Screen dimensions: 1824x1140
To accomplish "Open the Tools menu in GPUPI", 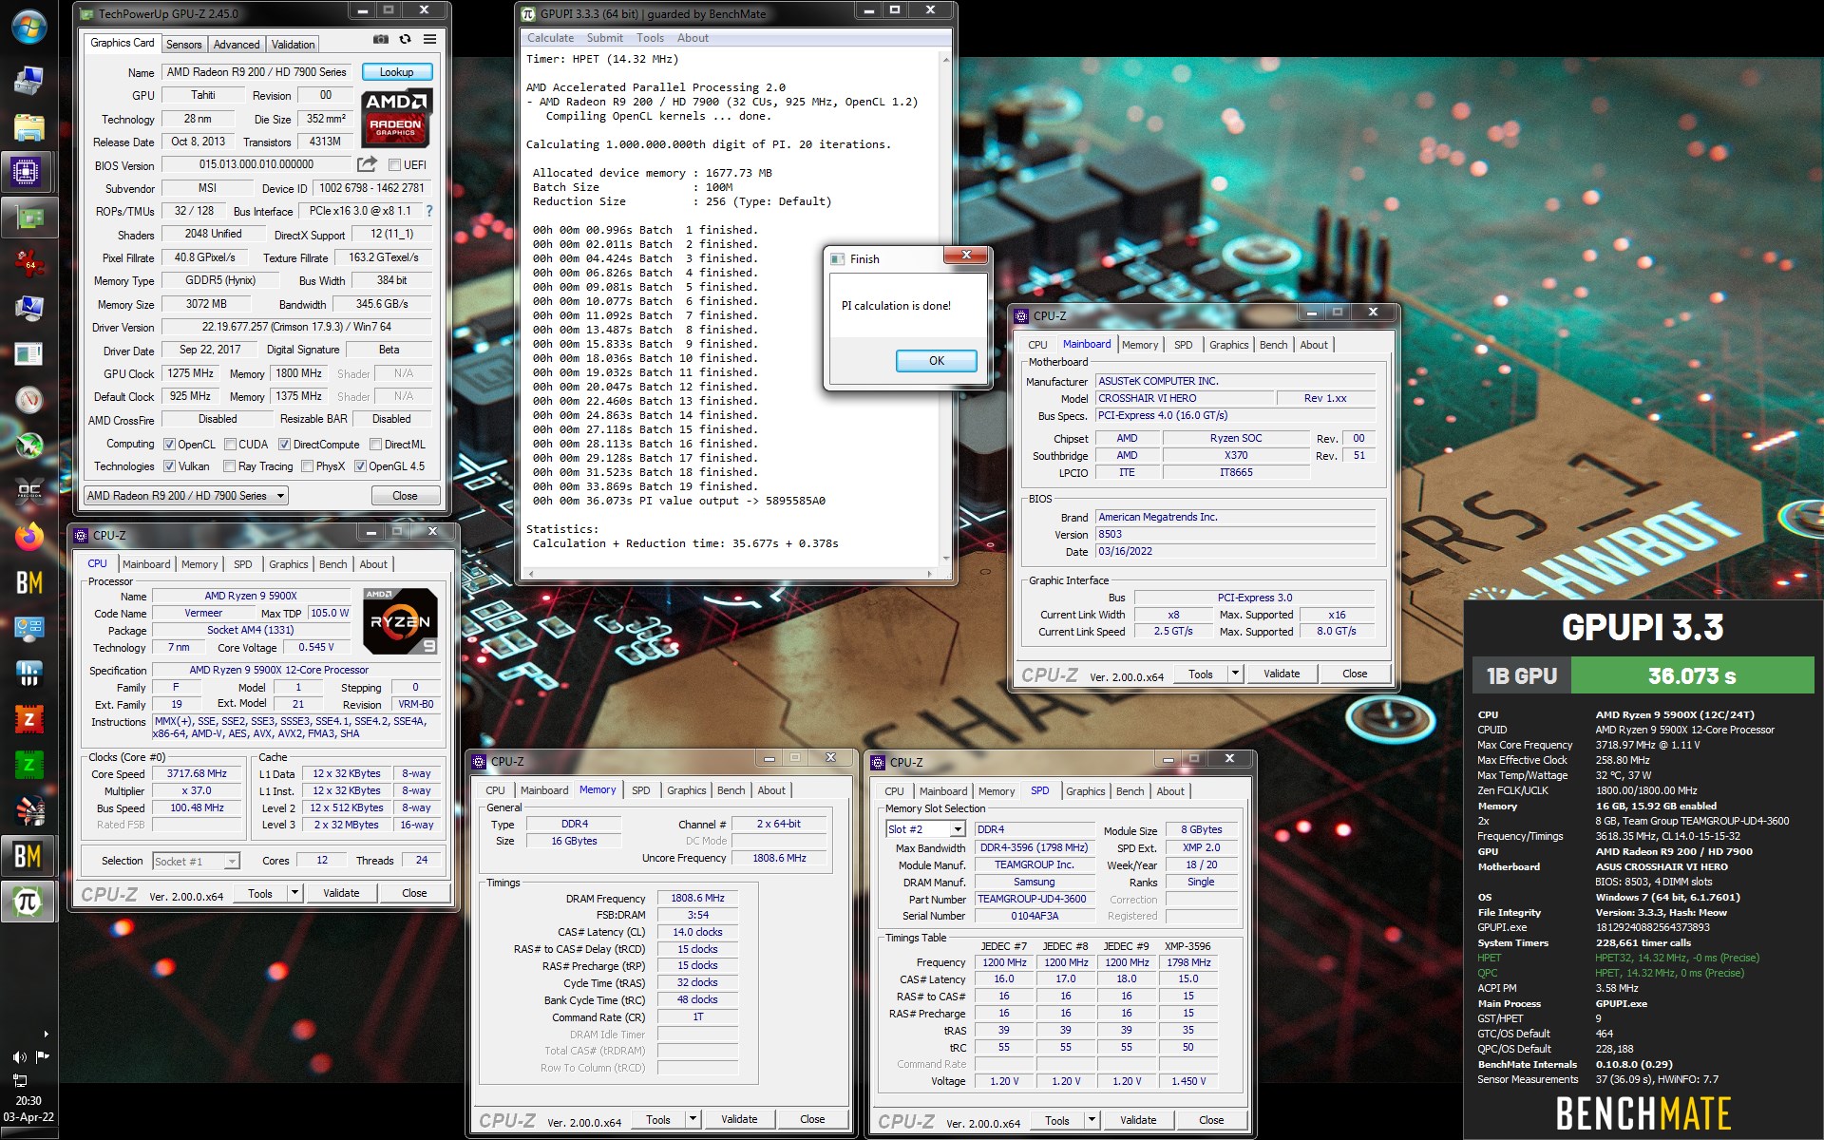I will pos(650,38).
